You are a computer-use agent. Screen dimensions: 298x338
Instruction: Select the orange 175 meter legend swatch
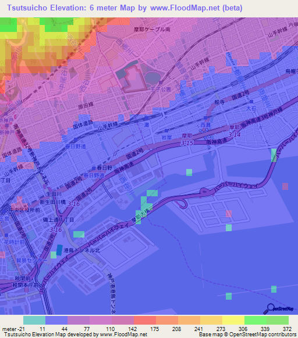pyautogui.click(x=167, y=320)
